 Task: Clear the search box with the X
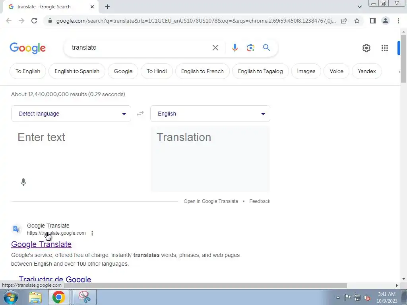(x=215, y=48)
